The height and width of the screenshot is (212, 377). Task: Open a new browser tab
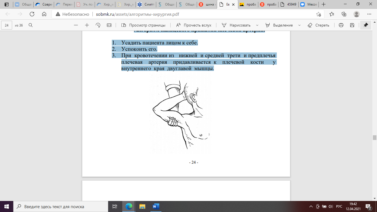coord(324,4)
